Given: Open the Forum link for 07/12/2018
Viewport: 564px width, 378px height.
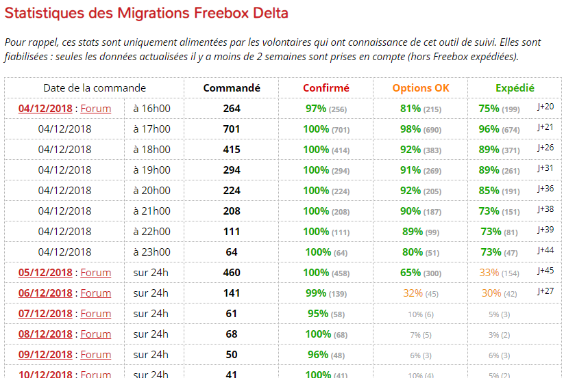Looking at the screenshot, I should (x=96, y=313).
